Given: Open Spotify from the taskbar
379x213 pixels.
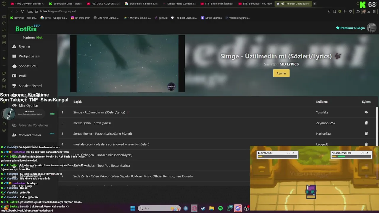Looking at the screenshot, I should pyautogui.click(x=221, y=208).
